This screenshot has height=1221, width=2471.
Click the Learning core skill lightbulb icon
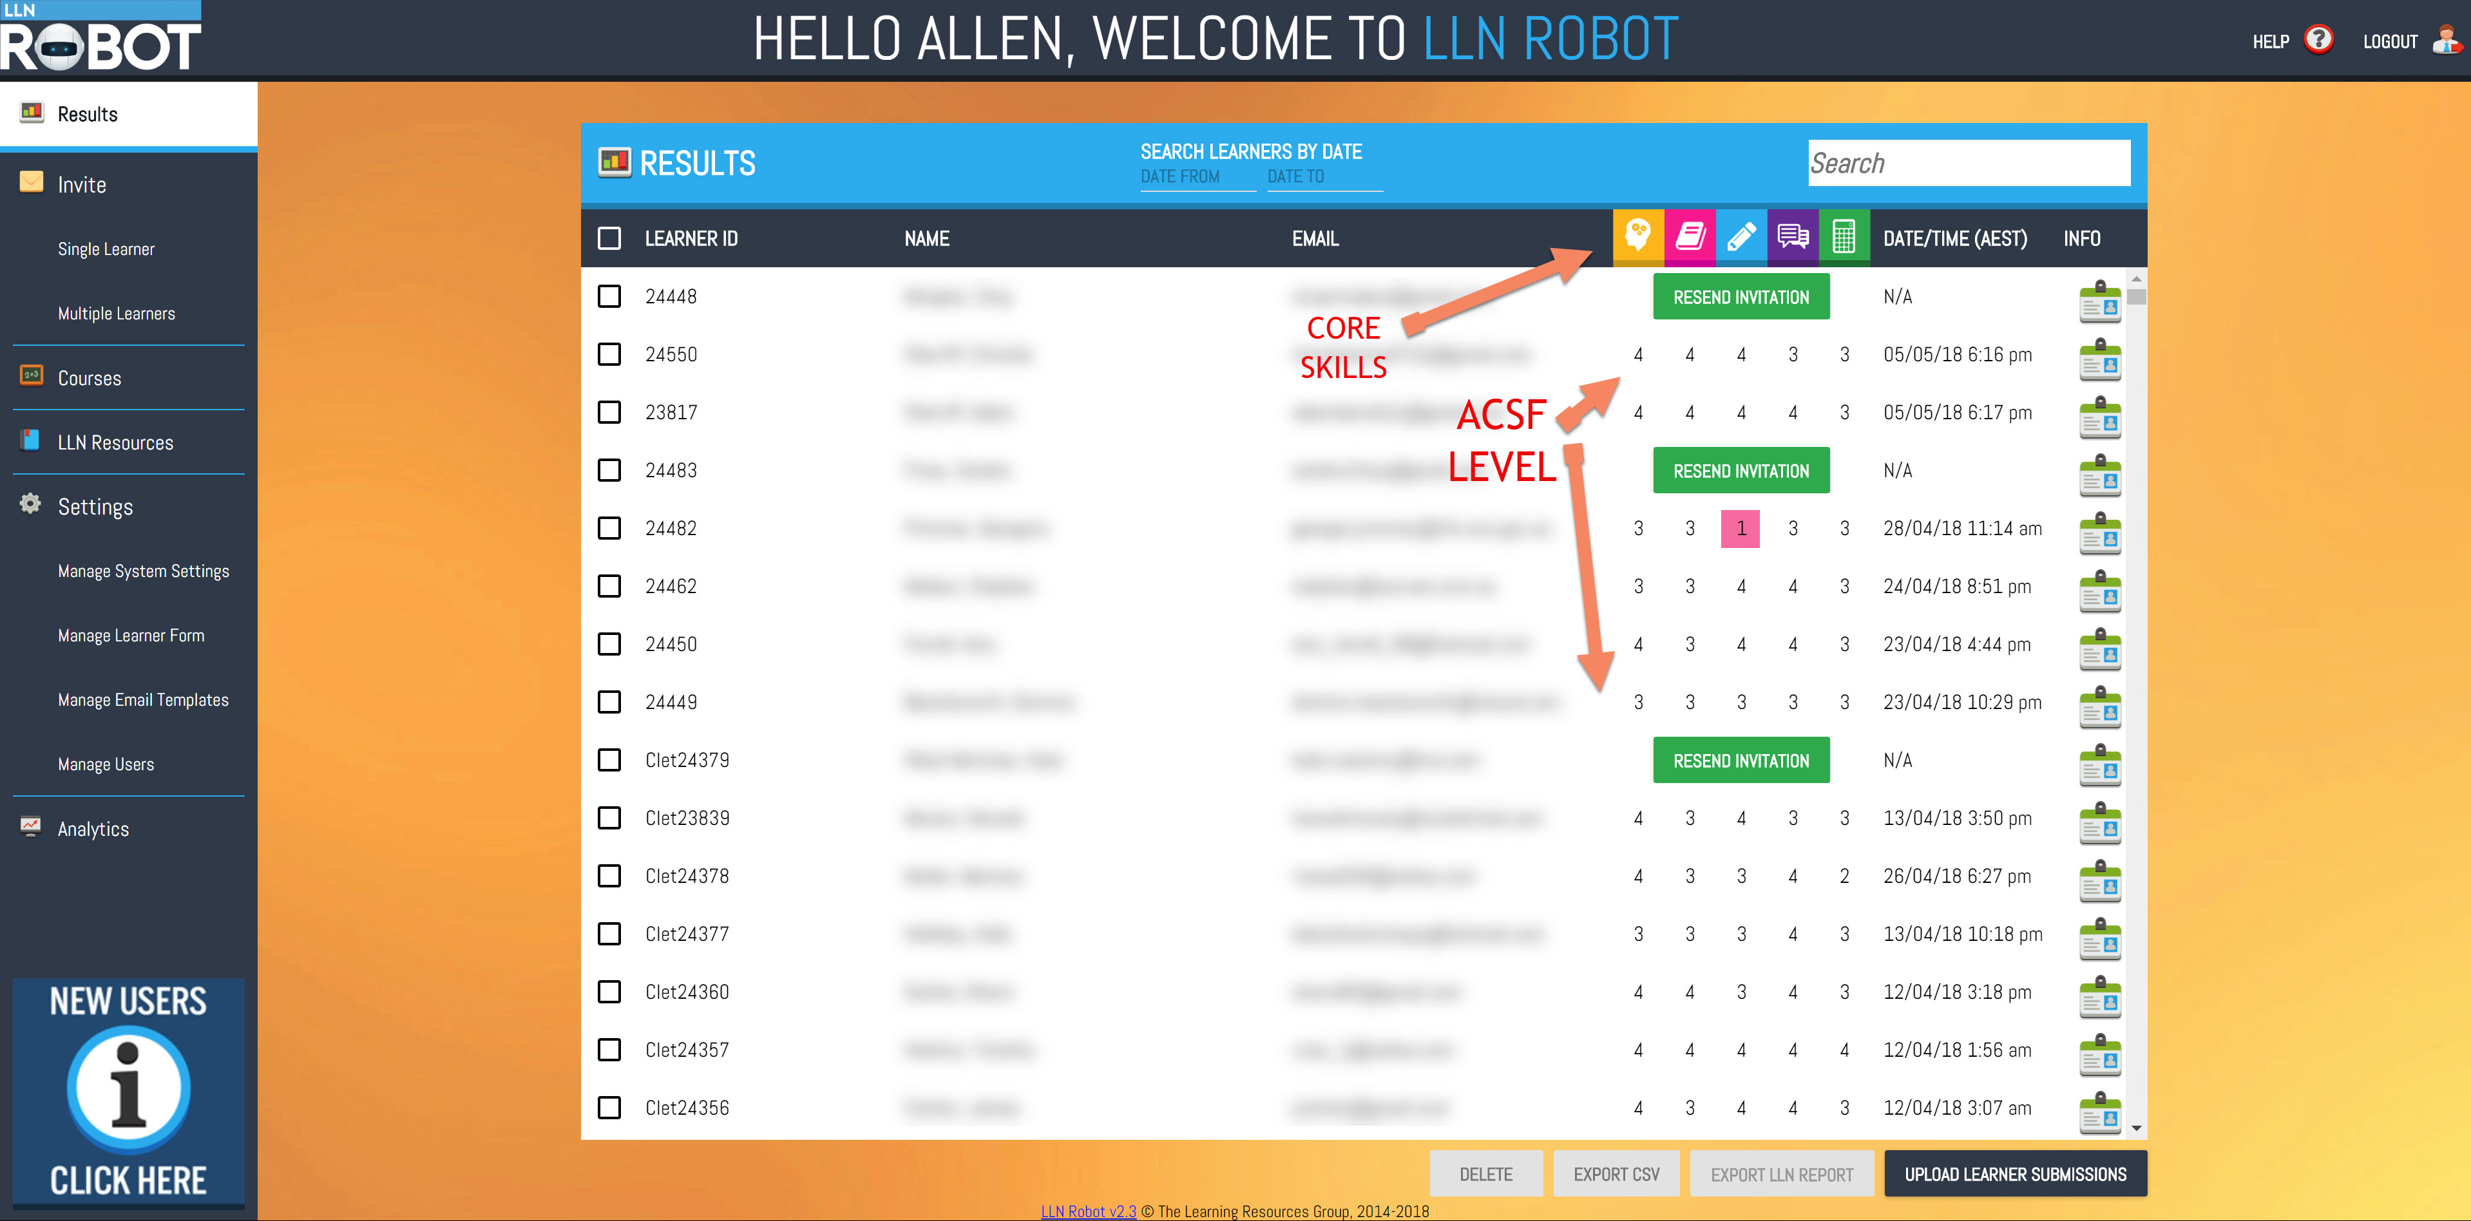1638,236
